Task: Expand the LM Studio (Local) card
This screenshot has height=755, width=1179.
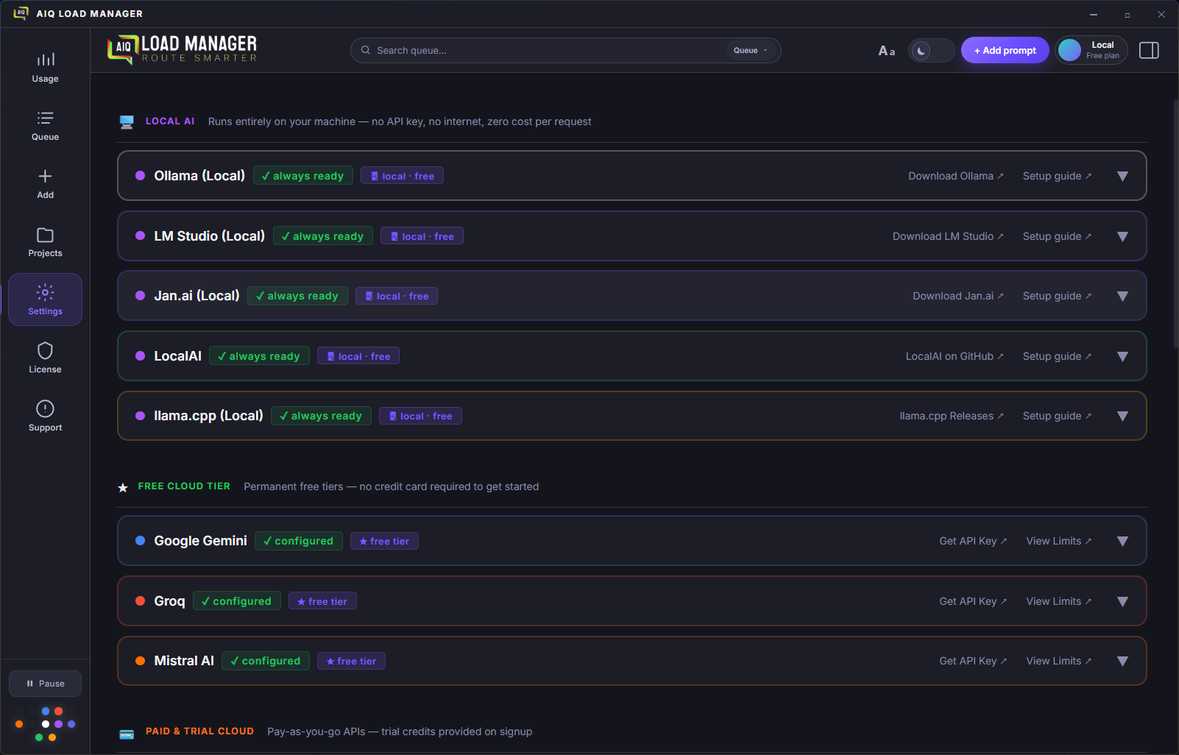Action: 1122,236
